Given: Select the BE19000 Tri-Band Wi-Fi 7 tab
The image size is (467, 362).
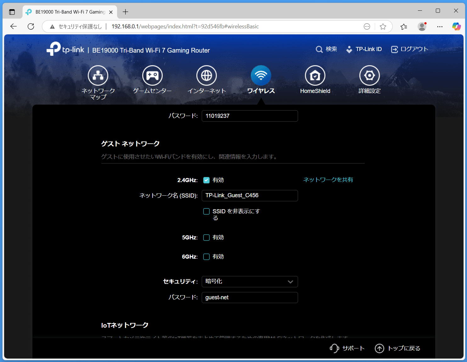Looking at the screenshot, I should (70, 12).
